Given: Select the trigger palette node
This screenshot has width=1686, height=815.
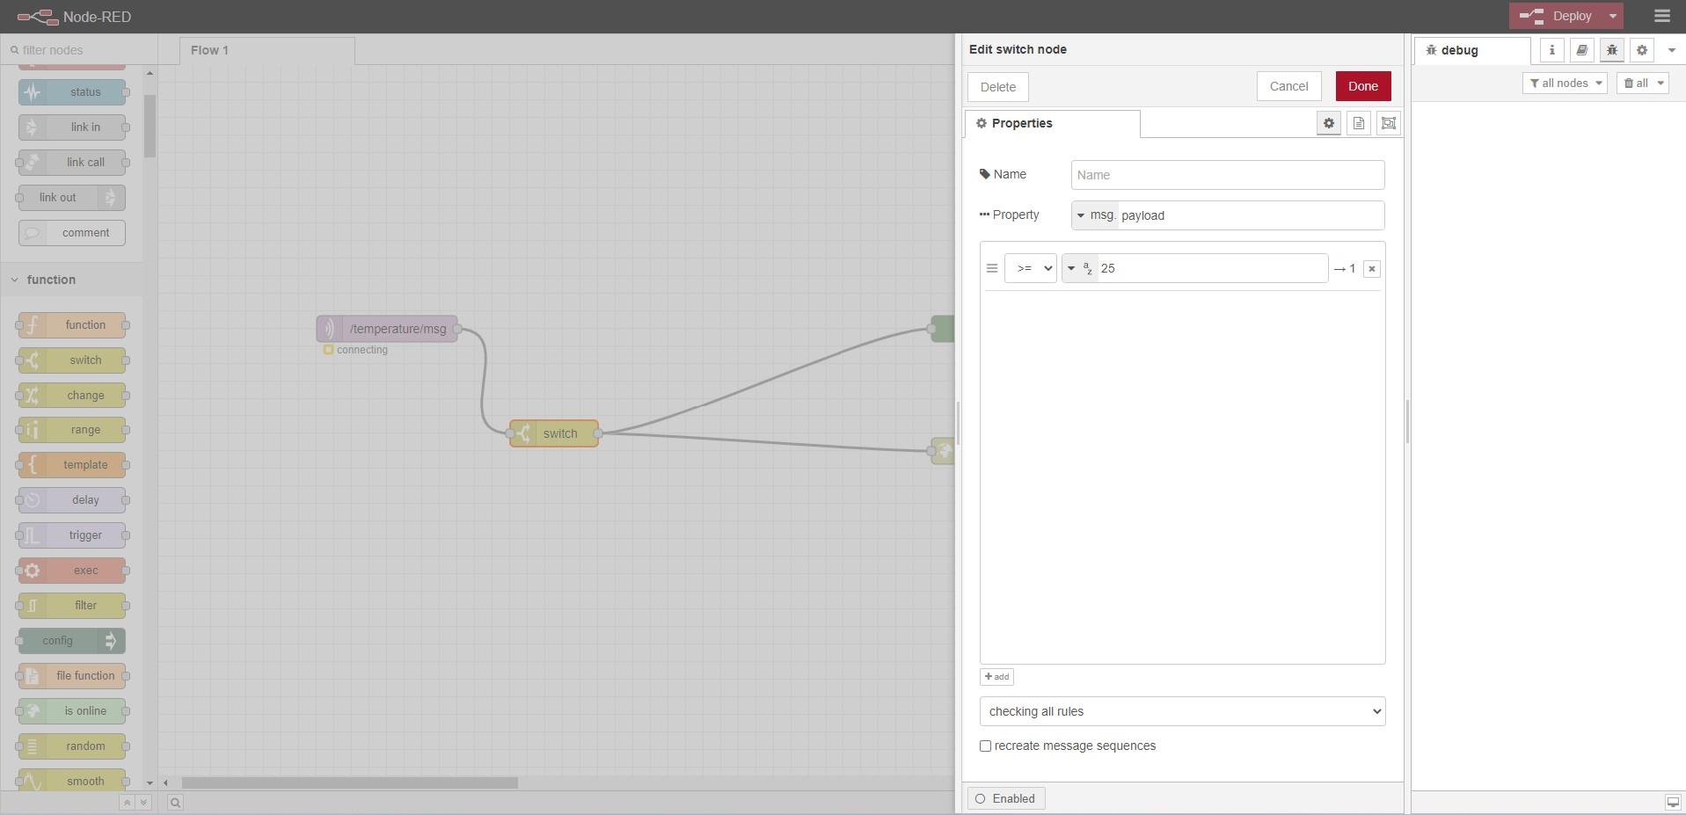Looking at the screenshot, I should [72, 535].
